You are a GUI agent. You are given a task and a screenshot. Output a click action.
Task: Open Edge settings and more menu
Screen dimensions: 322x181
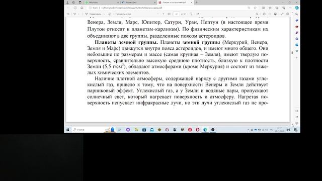[x=290, y=8]
